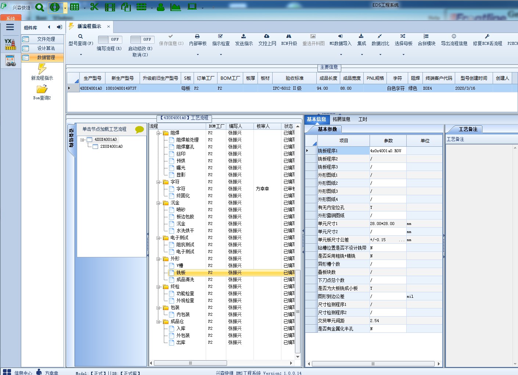Switch to 工时 tab
The image size is (518, 375).
(x=363, y=119)
